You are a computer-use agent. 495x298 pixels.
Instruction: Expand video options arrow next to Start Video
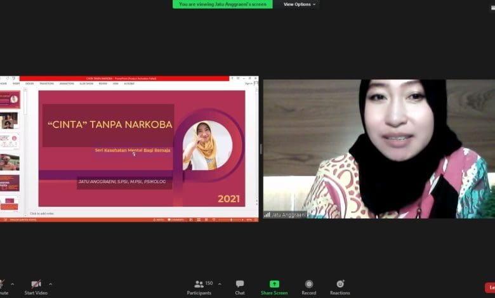tap(51, 285)
